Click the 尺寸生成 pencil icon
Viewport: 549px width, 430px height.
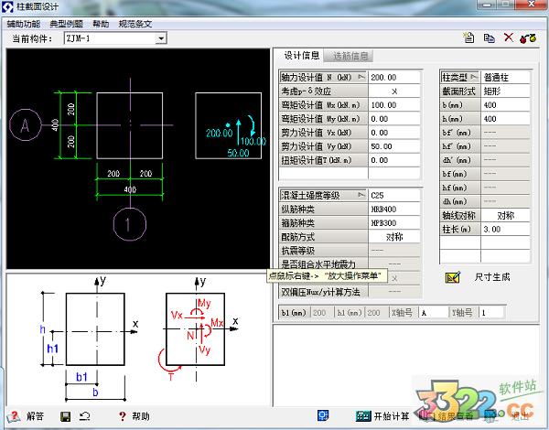pos(452,277)
